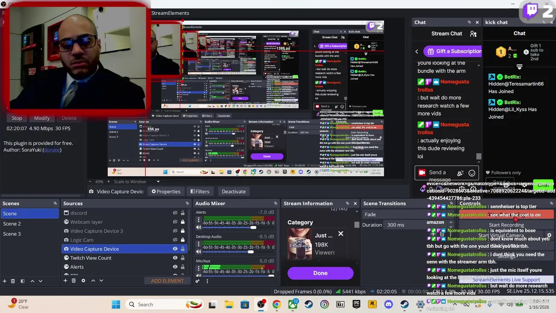The image size is (556, 313).
Task: Click the red camera icon in chat box
Action: 422,173
